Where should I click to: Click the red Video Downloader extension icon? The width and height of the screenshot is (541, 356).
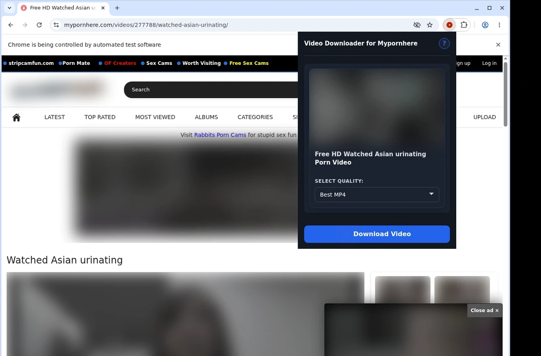449,25
